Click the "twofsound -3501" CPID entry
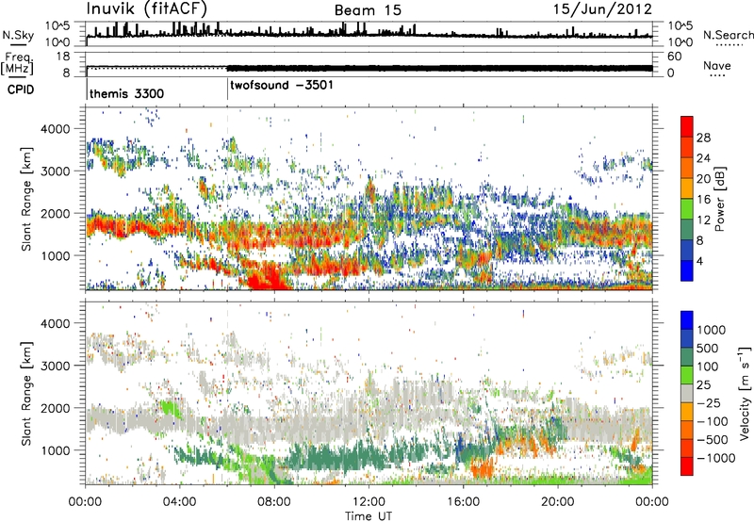 (x=282, y=85)
